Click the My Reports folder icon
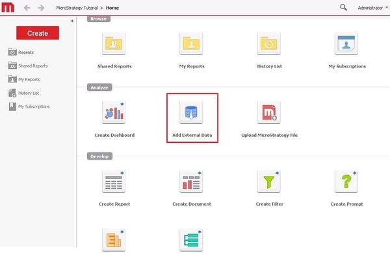 pyautogui.click(x=191, y=43)
